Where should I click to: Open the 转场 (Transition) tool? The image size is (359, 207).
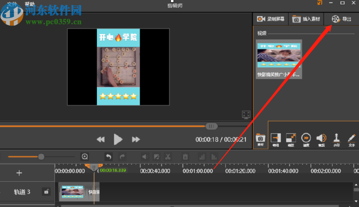pyautogui.click(x=276, y=139)
